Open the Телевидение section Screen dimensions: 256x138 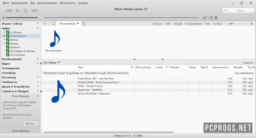click(11, 68)
